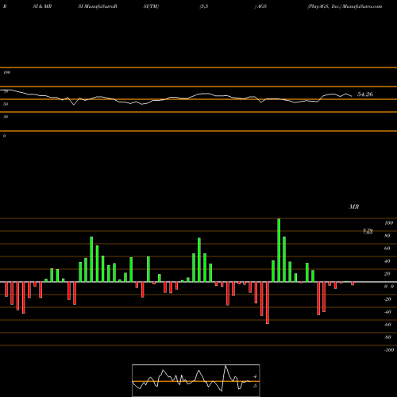Open the mini line chart thumbnail at bottom

tap(196, 380)
